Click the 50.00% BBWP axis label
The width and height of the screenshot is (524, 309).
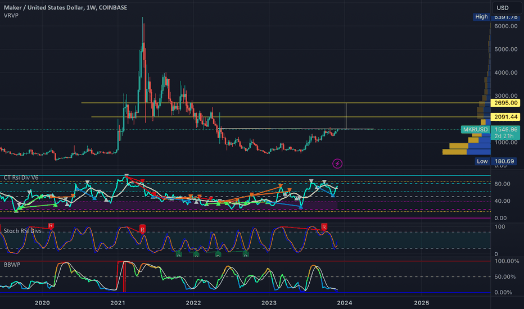click(x=505, y=276)
